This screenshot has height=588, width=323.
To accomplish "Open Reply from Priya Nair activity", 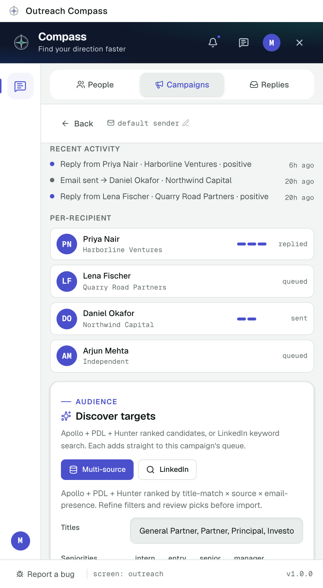I will coord(182,164).
